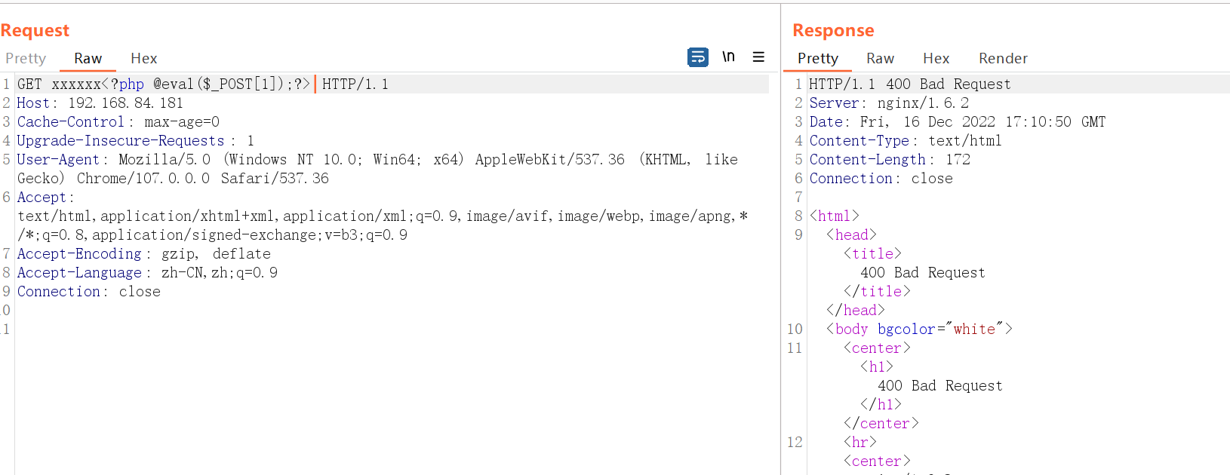
Task: Switch Request view to Pretty tab
Action: (26, 58)
